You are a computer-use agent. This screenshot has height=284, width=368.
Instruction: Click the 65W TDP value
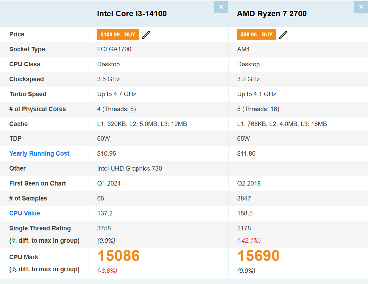243,139
